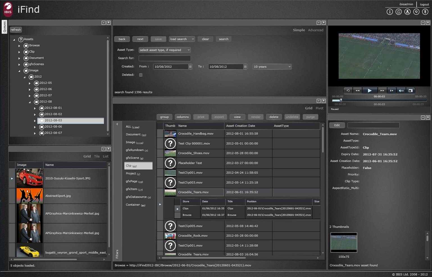Open the calendar picker for From date

(190, 67)
